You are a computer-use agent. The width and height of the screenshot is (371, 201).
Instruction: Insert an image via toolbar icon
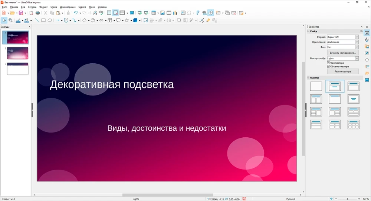tap(162, 13)
